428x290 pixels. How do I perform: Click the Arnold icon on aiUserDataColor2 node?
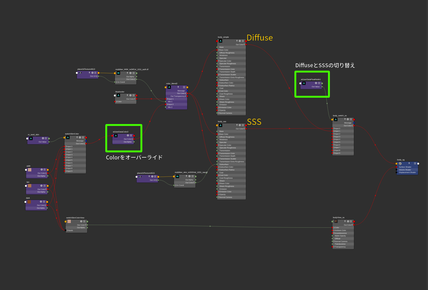[x=116, y=136]
